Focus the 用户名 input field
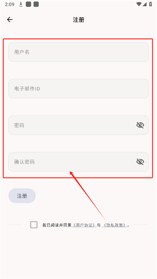The image size is (157, 279). (78, 52)
